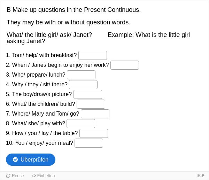The image size is (209, 180).
Task: Click the input after Where Mary and Tom go
Action: (95, 114)
